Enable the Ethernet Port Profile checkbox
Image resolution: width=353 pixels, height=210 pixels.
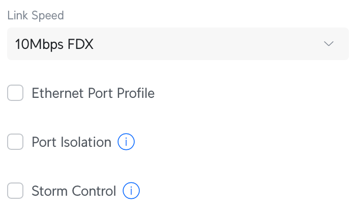[x=15, y=93]
